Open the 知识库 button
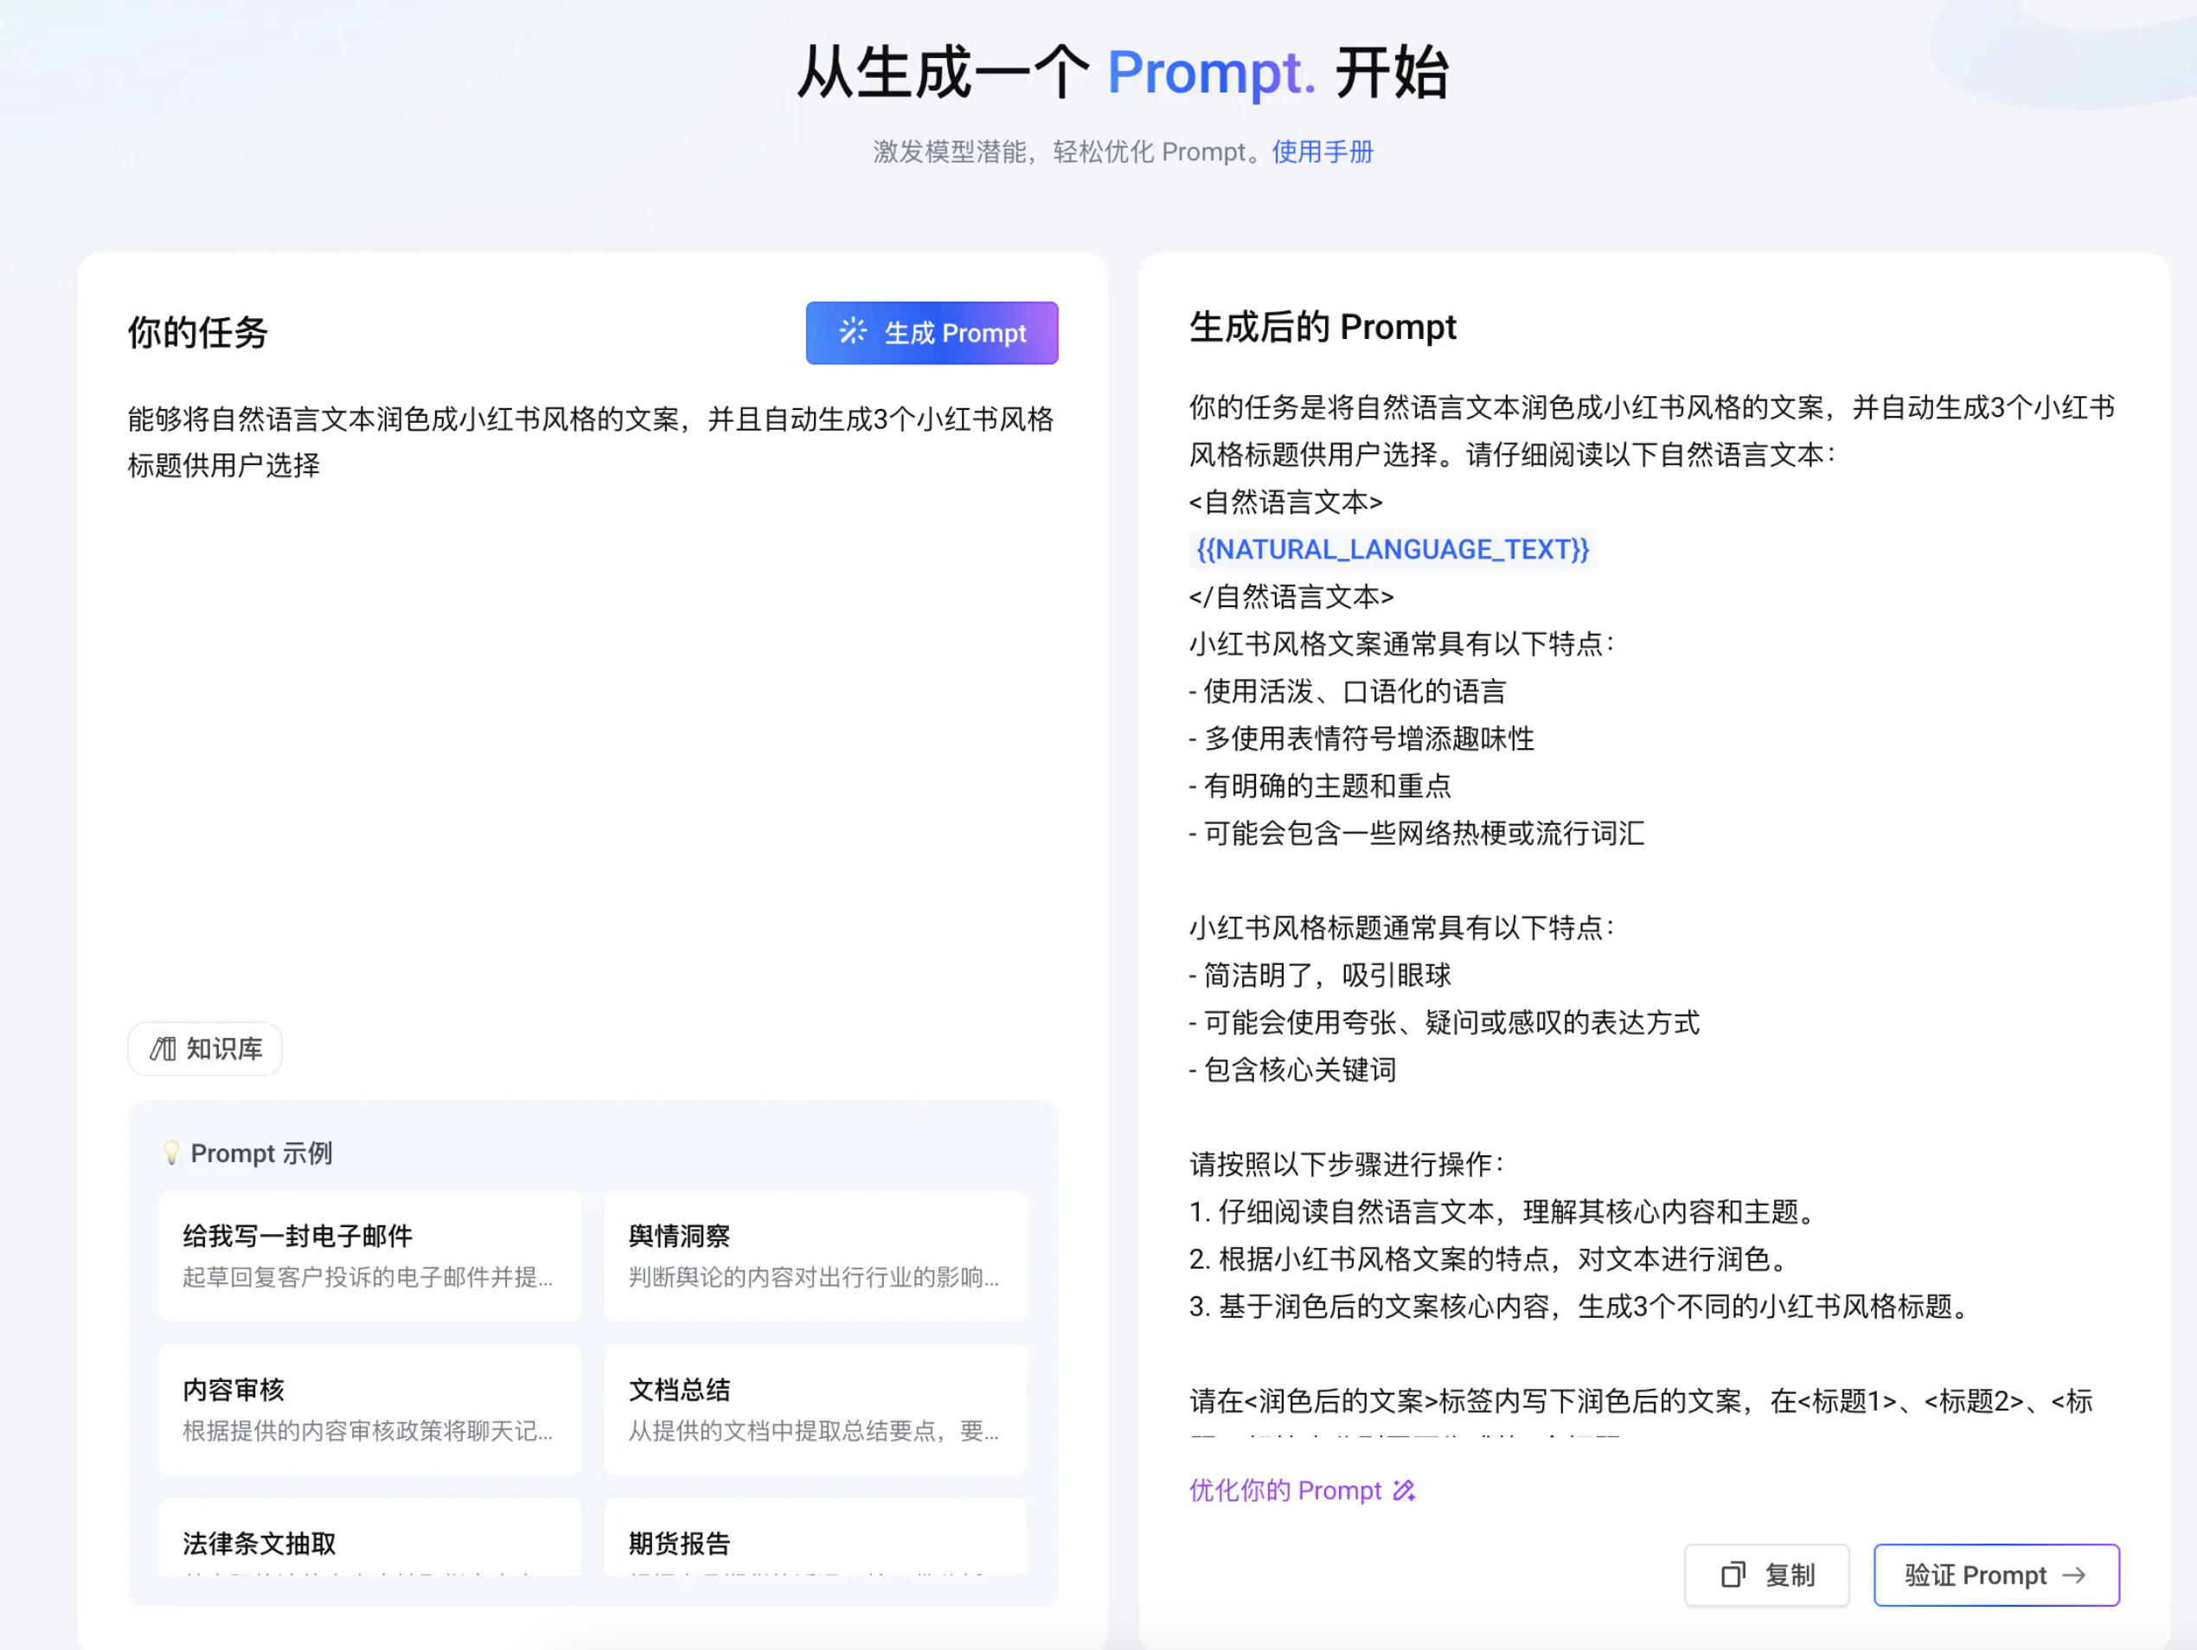 [x=206, y=1048]
